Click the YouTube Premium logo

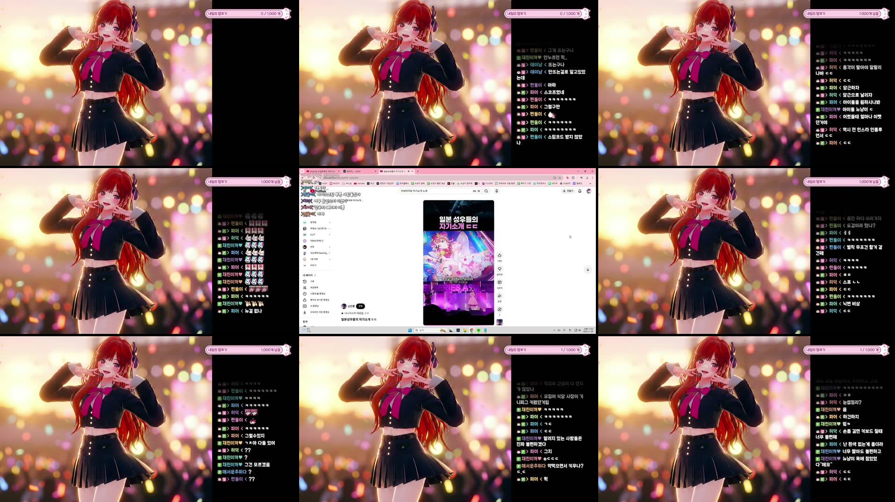pos(312,191)
